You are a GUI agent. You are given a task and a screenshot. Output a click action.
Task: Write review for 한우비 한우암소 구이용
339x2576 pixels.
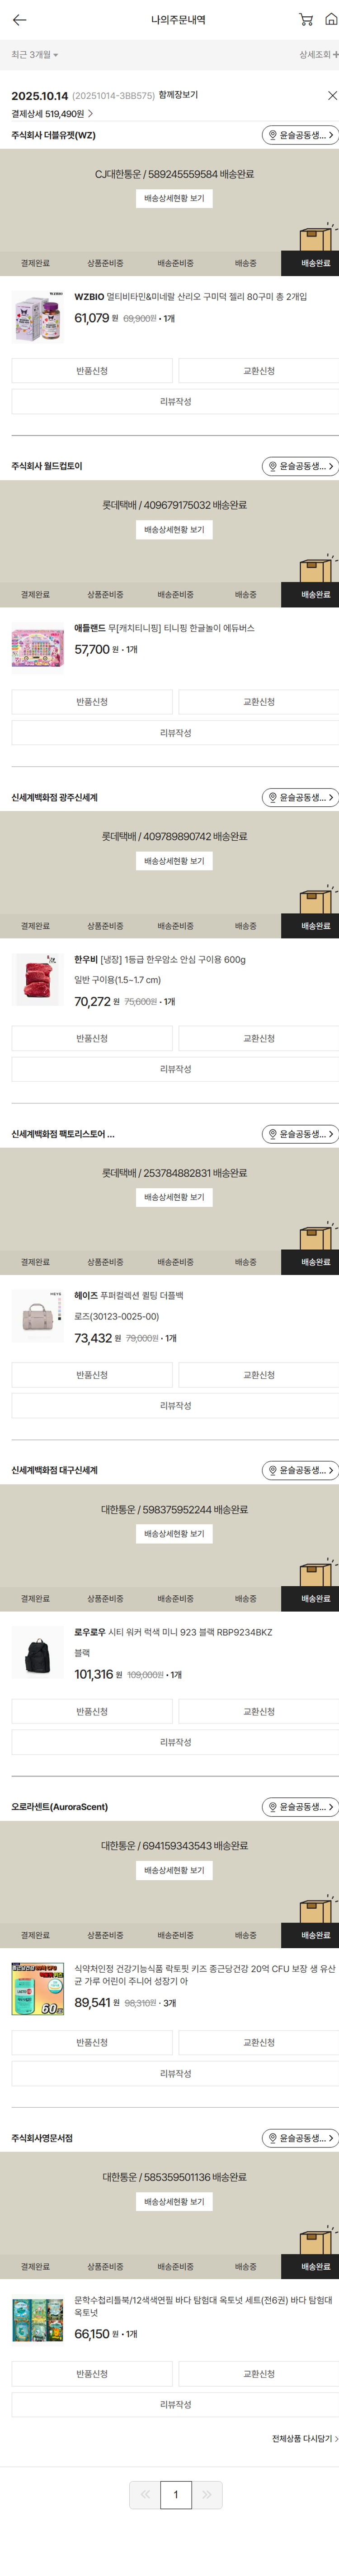(x=175, y=1069)
